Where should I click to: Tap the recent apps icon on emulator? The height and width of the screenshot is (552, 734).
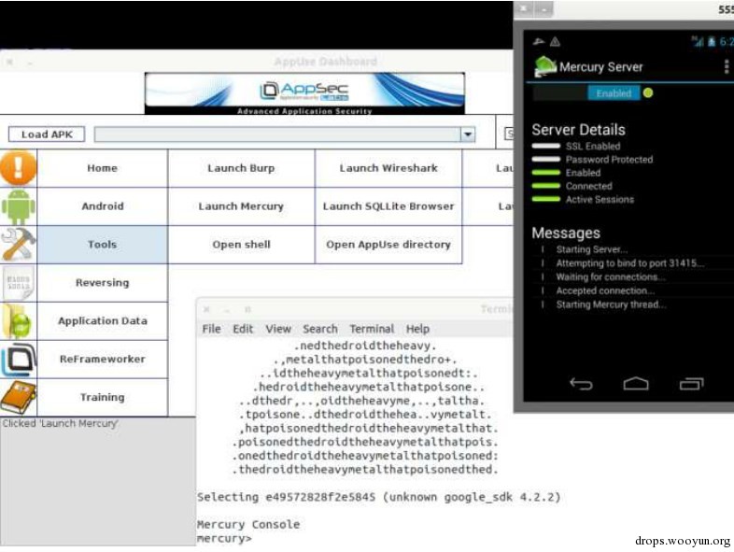click(x=691, y=384)
